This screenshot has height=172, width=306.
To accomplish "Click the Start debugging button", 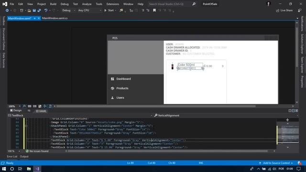I will pos(109,11).
